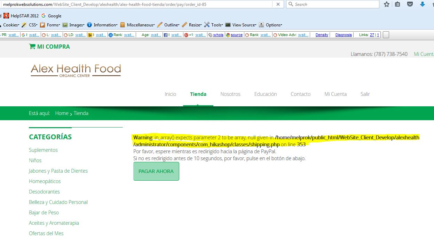
Task: Click the blank square button after Links count
Action: click(x=386, y=35)
